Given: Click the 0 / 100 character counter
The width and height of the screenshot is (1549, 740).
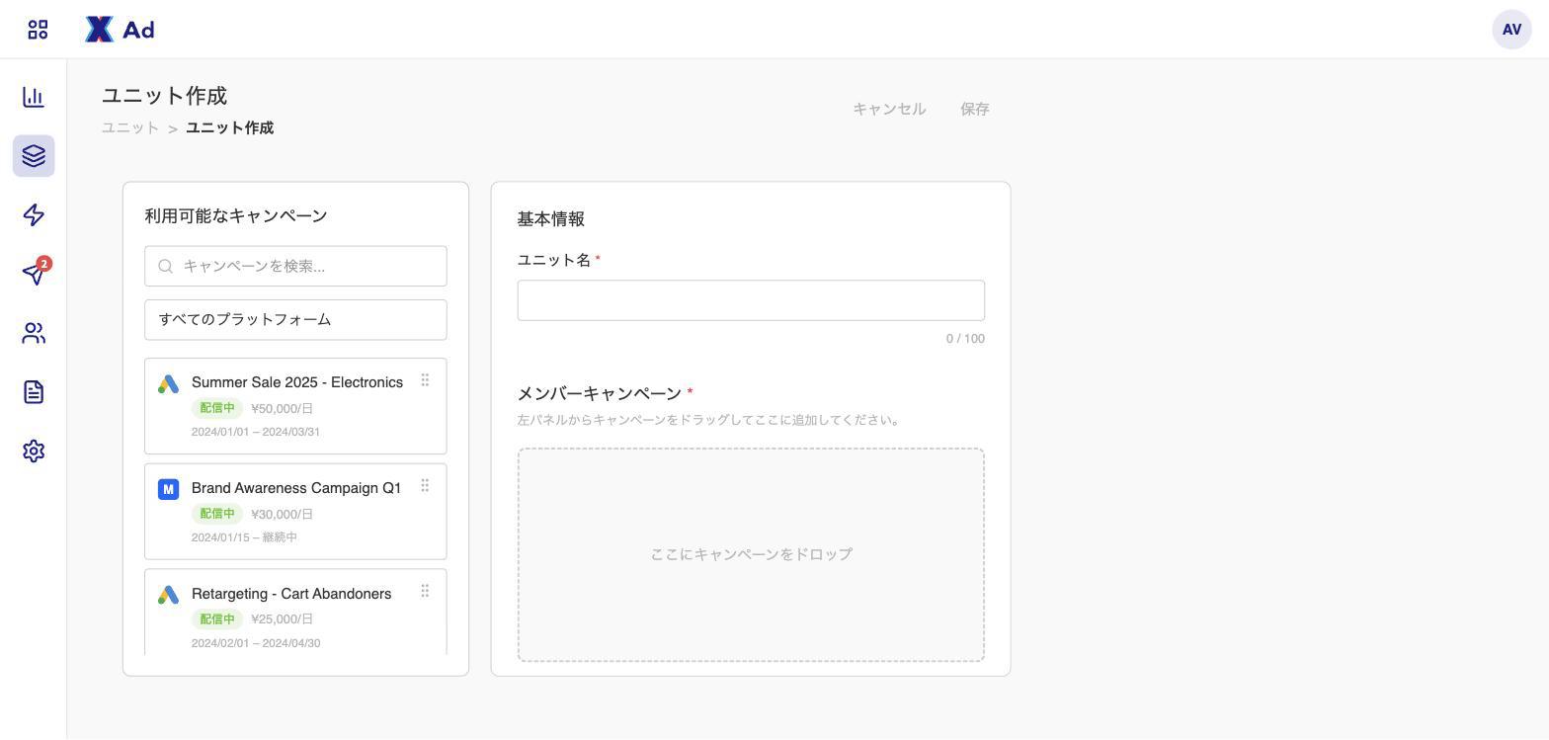Looking at the screenshot, I should (965, 339).
